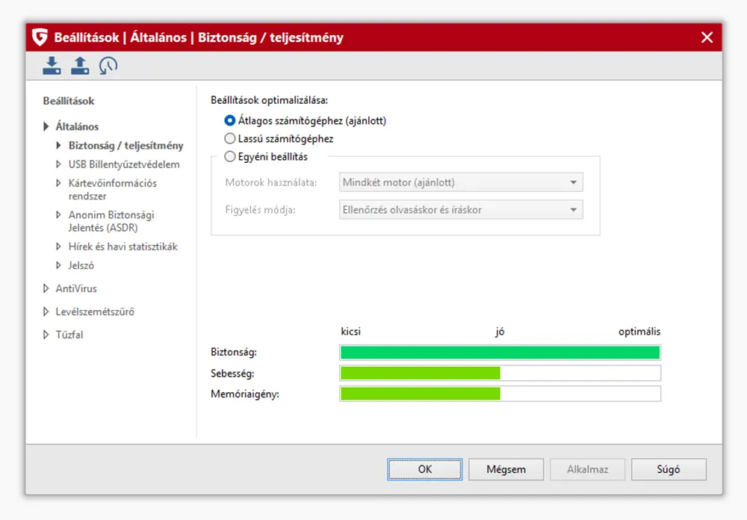Expand the Levélszemétszűrő tree section
The image size is (747, 520).
[47, 312]
